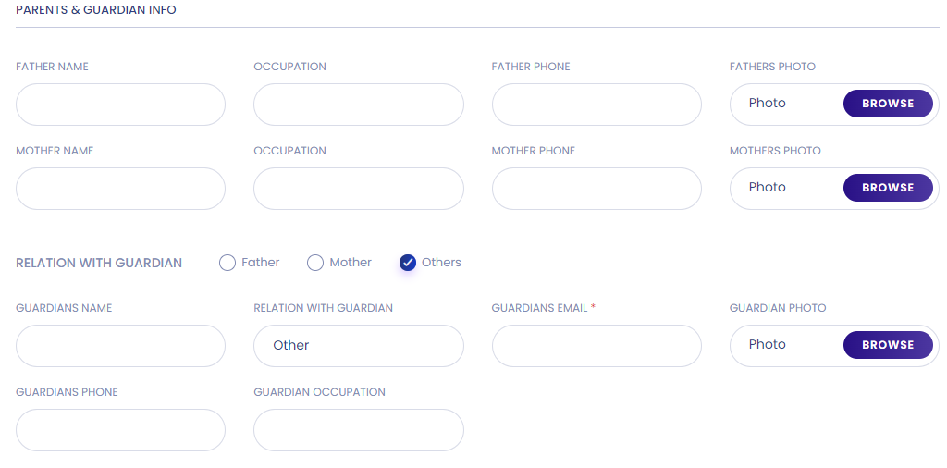The width and height of the screenshot is (947, 468).
Task: Click Browse for Fathers Photo
Action: 888,104
